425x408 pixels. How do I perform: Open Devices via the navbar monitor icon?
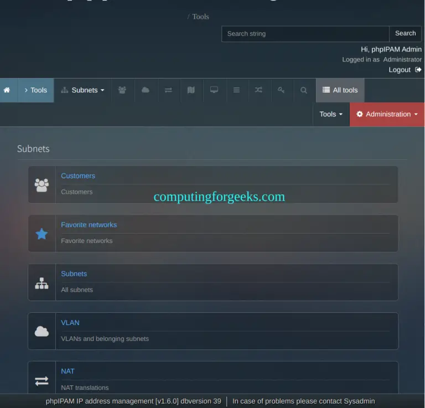tap(214, 90)
